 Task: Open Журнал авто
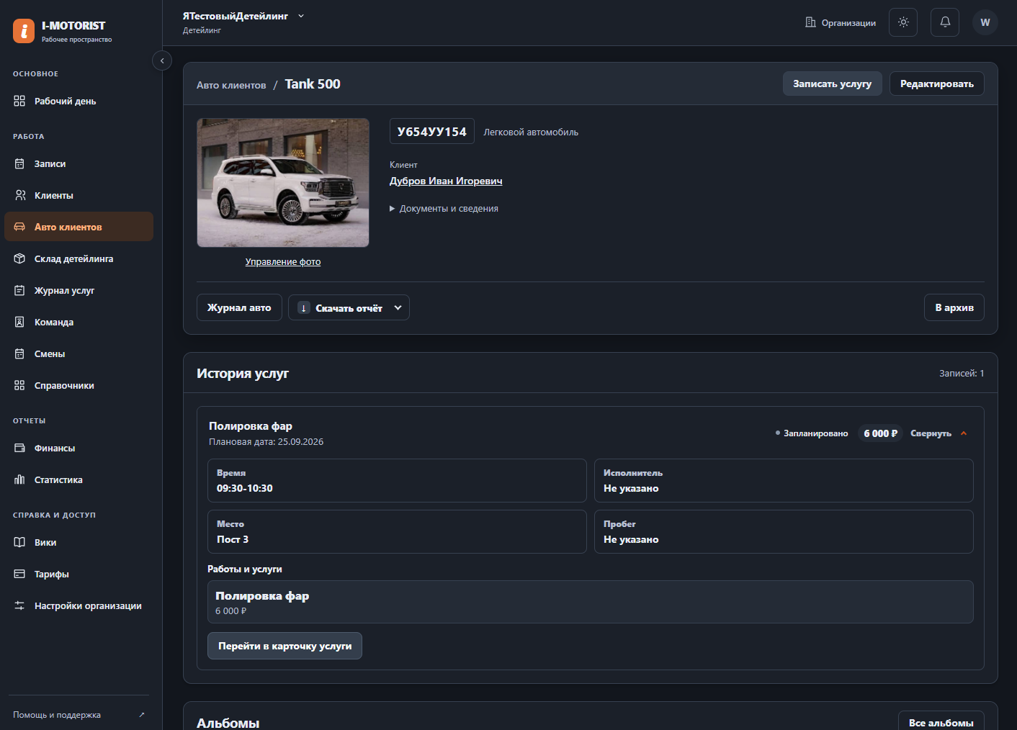point(239,307)
